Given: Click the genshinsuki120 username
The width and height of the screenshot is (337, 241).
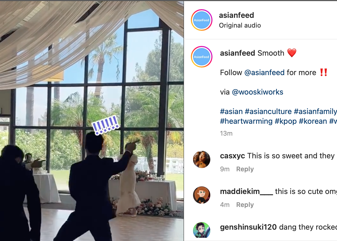Looking at the screenshot, I should click(x=248, y=227).
